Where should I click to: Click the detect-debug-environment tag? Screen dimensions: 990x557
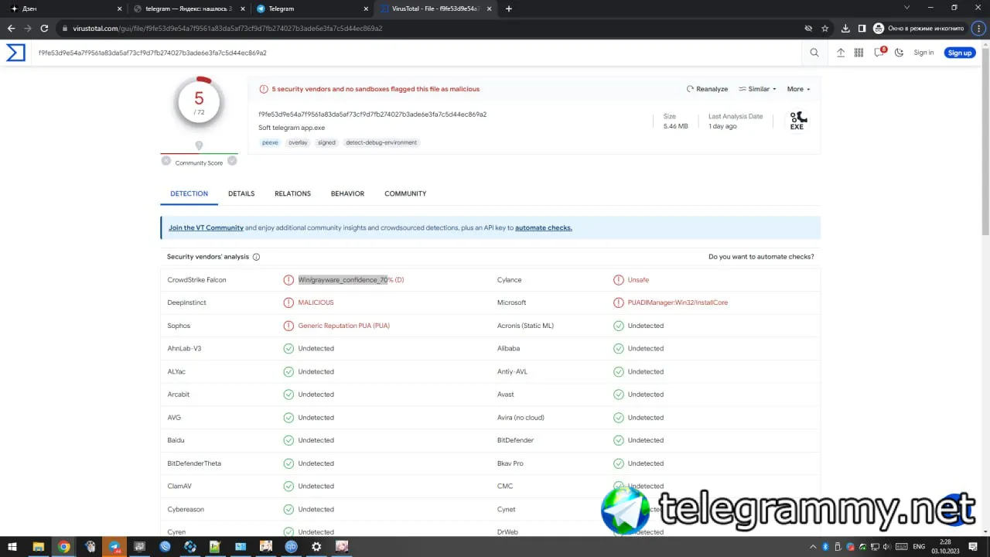(x=381, y=142)
